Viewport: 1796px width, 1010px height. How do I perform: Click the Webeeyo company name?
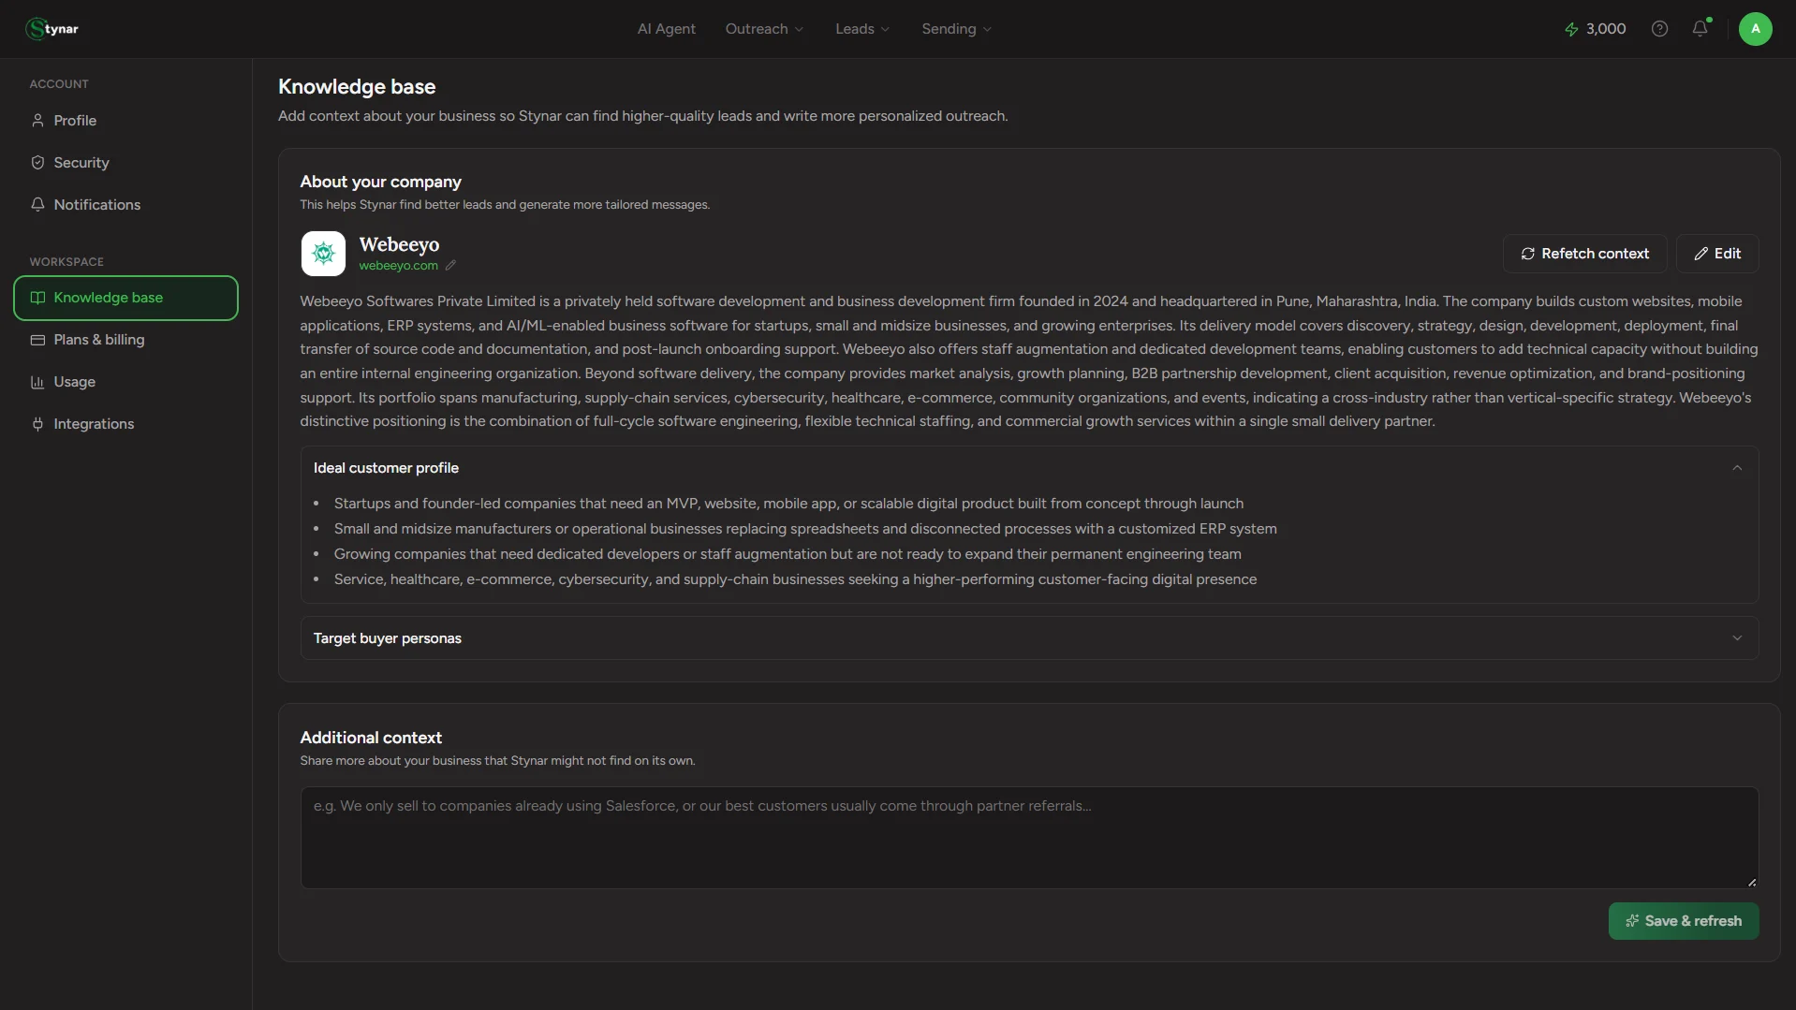pyautogui.click(x=399, y=244)
